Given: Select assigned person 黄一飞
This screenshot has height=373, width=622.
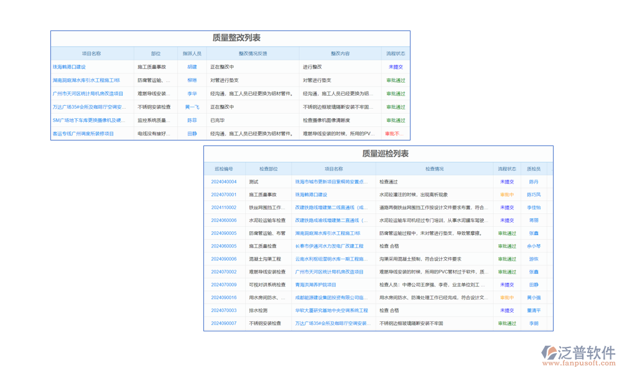Looking at the screenshot, I should pos(192,106).
